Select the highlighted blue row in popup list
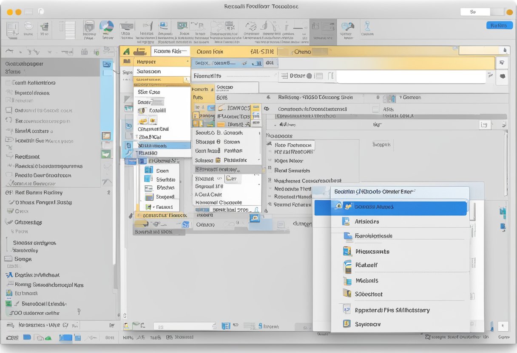The width and height of the screenshot is (517, 353). click(390, 207)
